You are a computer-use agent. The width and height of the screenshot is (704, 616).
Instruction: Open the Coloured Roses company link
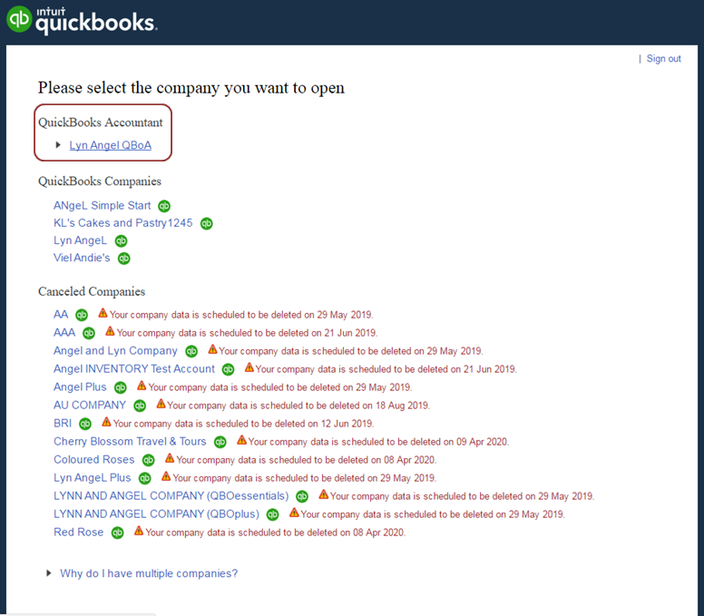[x=93, y=460]
